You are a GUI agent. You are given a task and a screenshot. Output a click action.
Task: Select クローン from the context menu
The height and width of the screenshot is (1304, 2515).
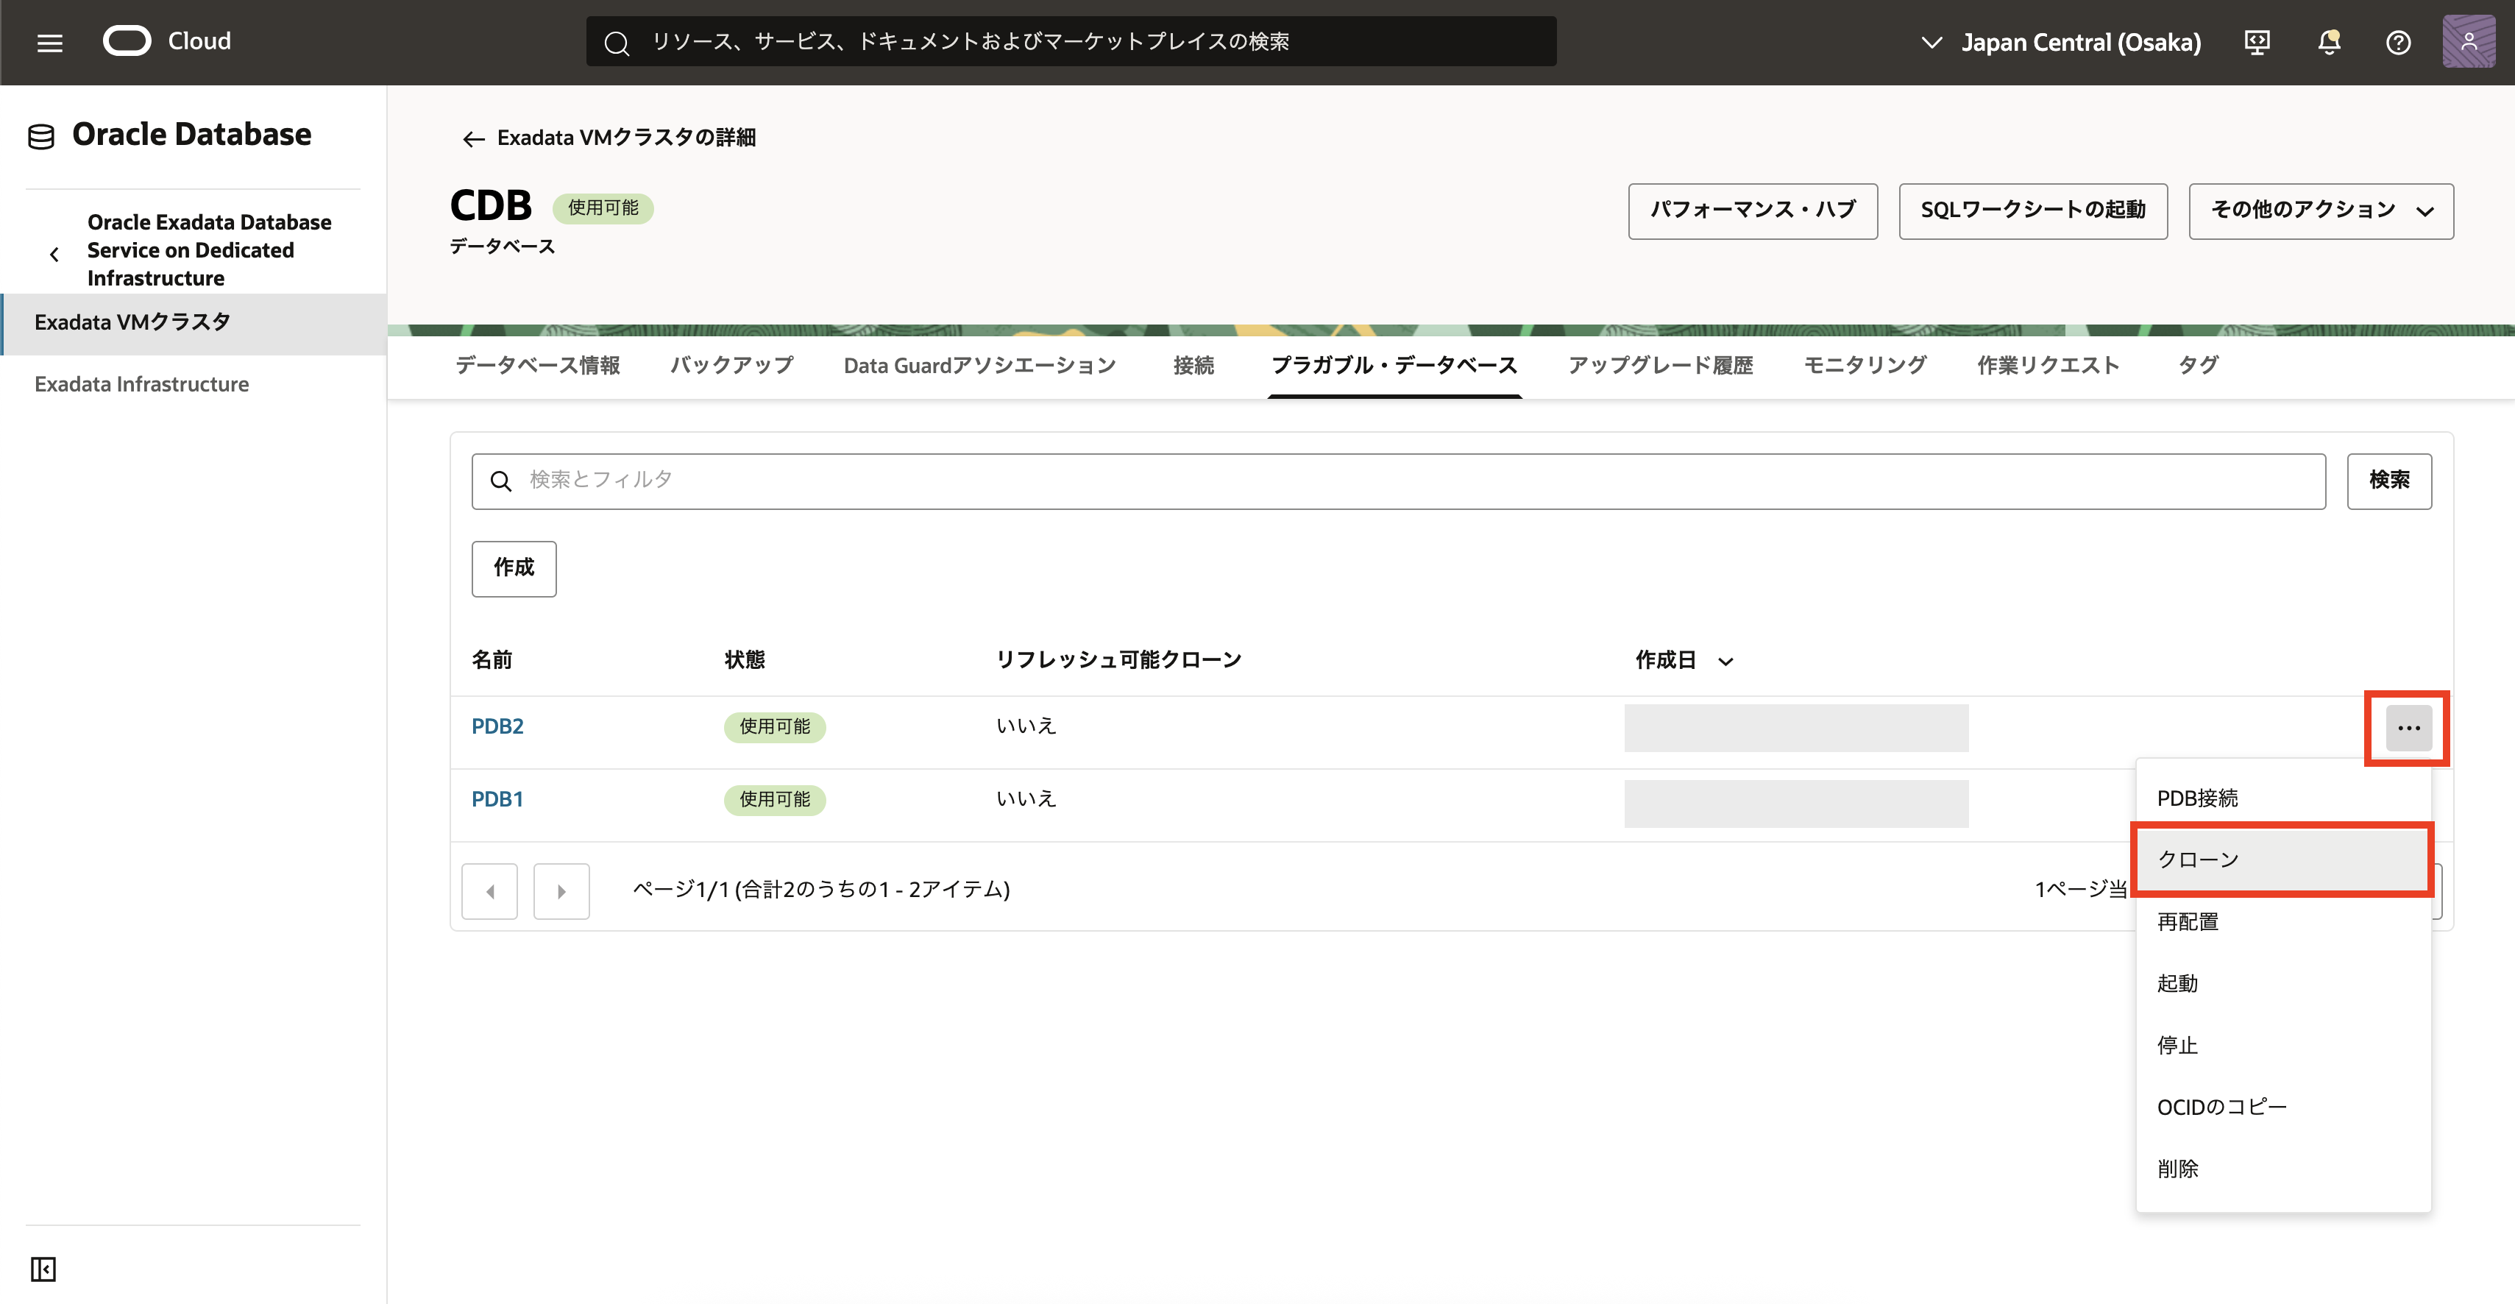coord(2282,860)
